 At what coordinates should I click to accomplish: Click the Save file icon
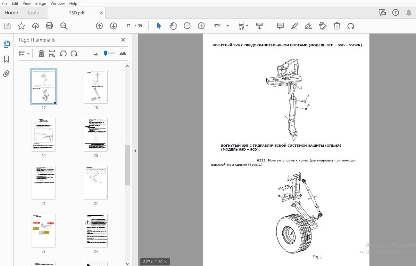[x=7, y=26]
